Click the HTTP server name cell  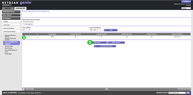(x=52, y=37)
